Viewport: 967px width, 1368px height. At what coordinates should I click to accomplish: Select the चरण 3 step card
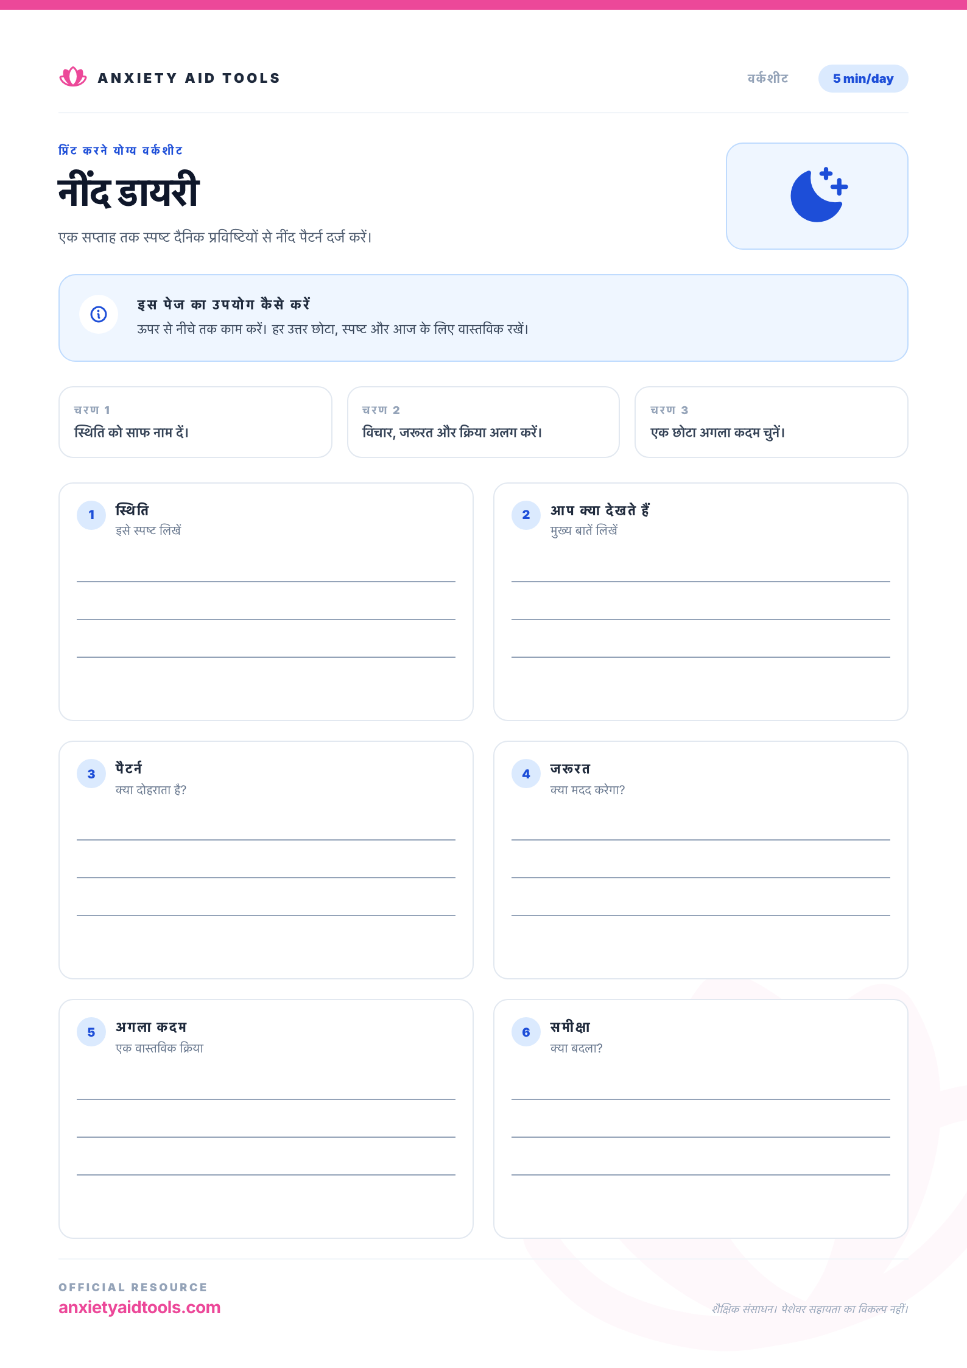click(x=772, y=421)
